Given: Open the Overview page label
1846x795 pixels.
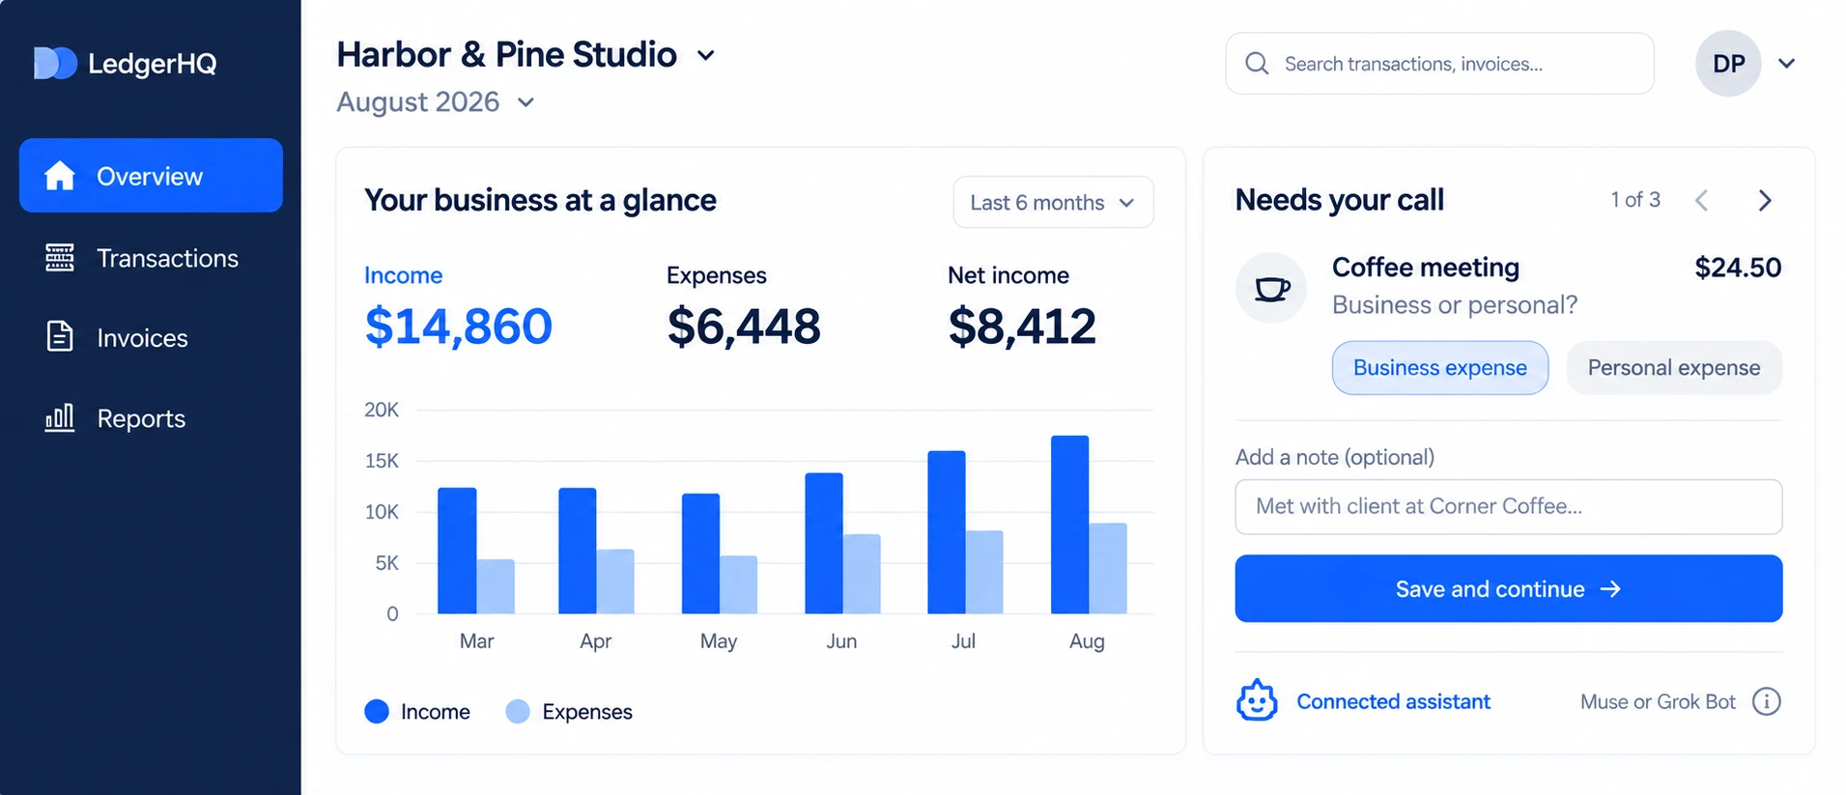Looking at the screenshot, I should point(150,177).
